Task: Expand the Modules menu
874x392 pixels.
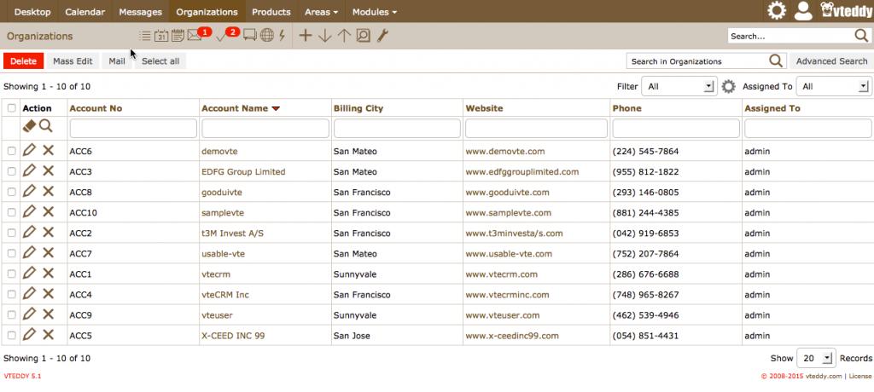Action: [x=375, y=12]
